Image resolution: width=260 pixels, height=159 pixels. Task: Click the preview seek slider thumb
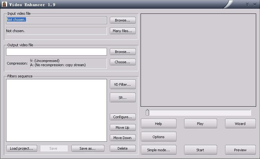(147, 112)
